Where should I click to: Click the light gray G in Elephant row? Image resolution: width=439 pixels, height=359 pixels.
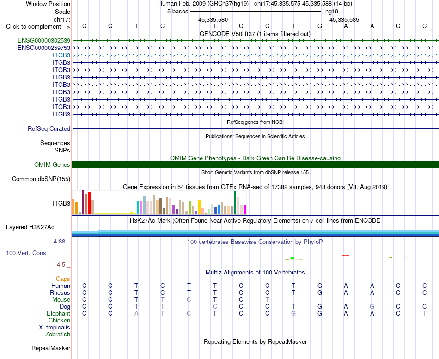click(293, 313)
